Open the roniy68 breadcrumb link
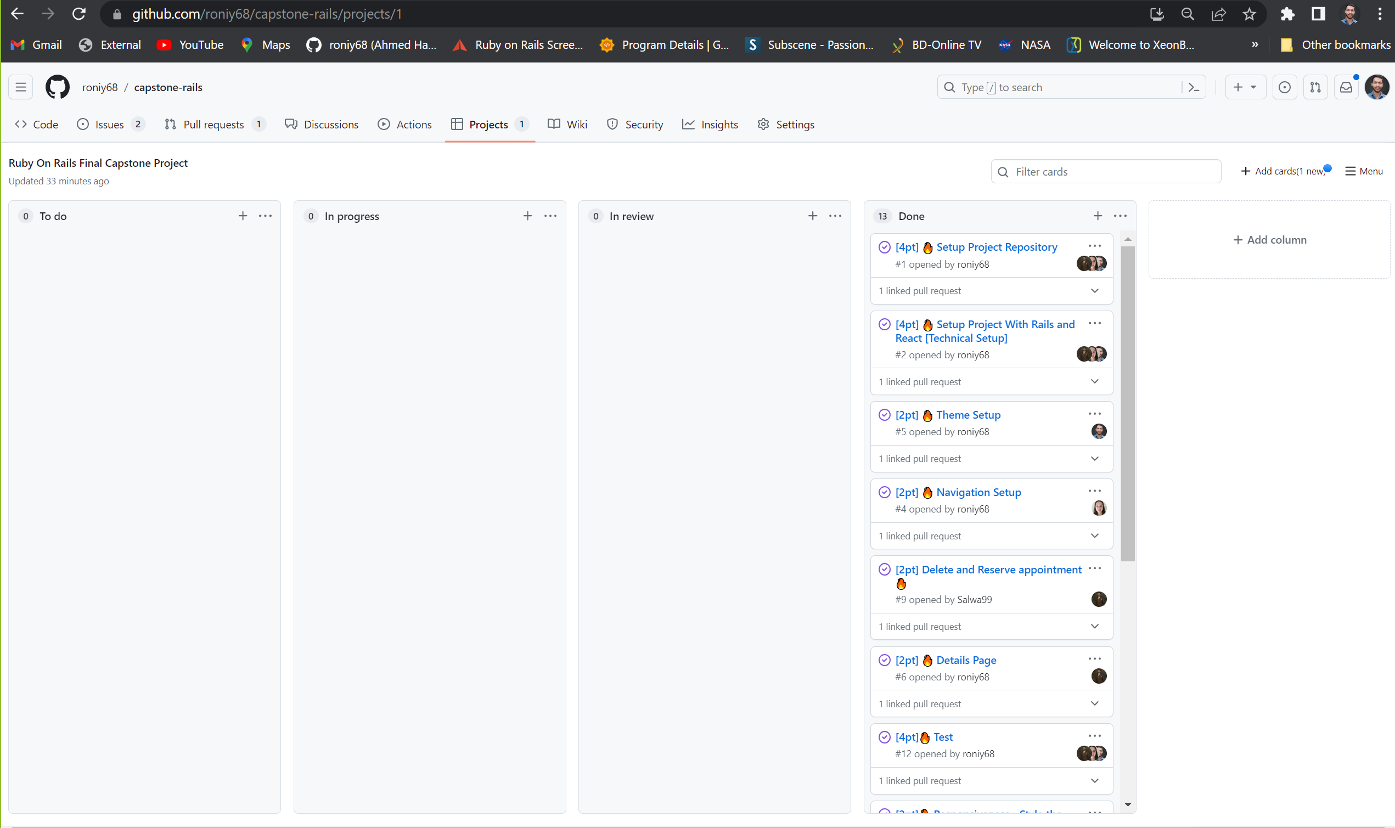Viewport: 1395px width, 828px height. click(x=100, y=87)
